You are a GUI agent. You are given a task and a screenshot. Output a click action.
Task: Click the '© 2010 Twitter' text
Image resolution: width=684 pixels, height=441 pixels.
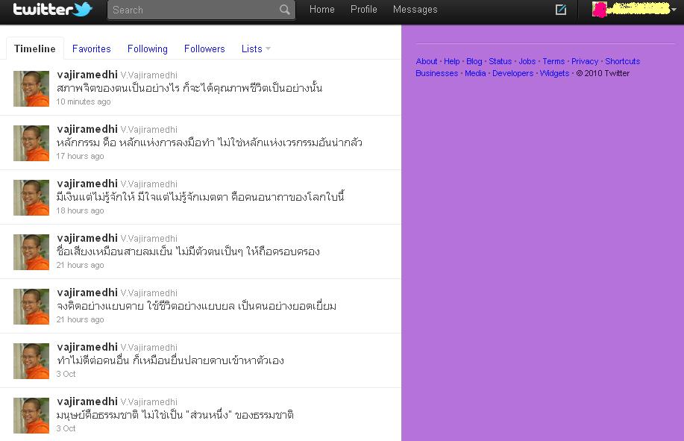pos(603,73)
